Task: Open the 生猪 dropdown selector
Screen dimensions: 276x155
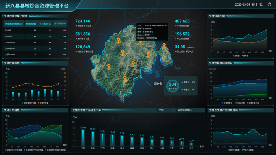Action: click(167, 110)
